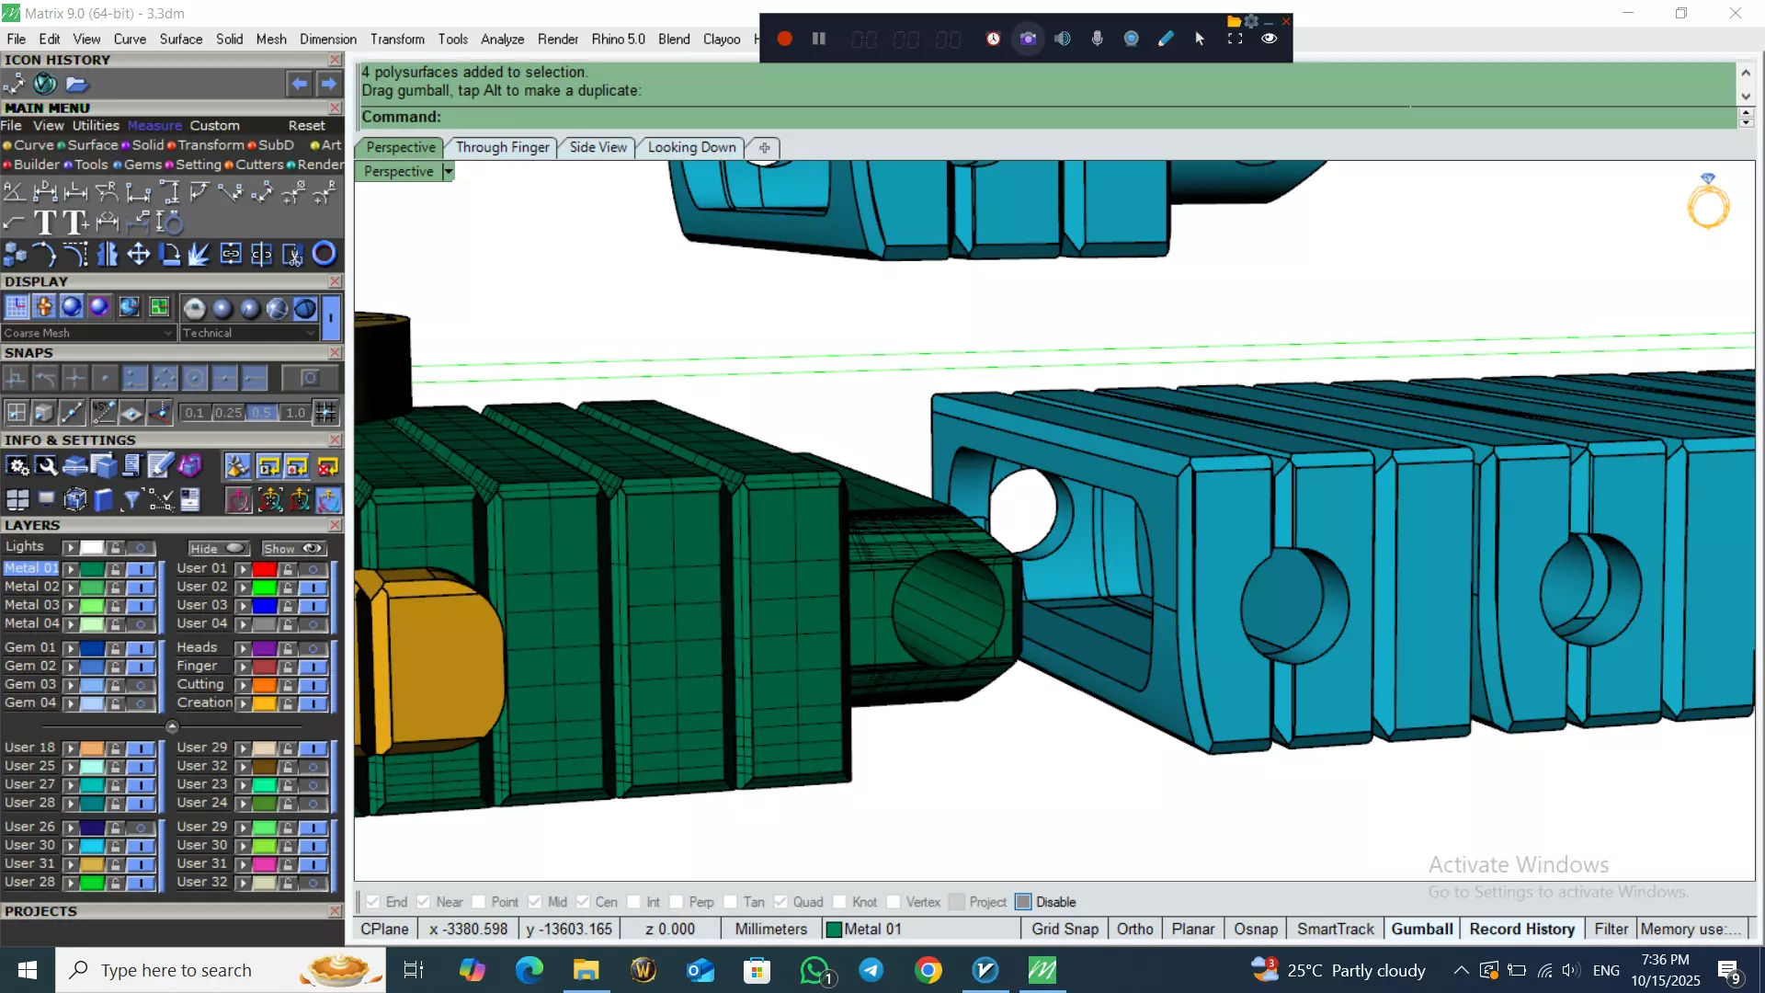
Task: Open the gear options icon
Action: 17,466
